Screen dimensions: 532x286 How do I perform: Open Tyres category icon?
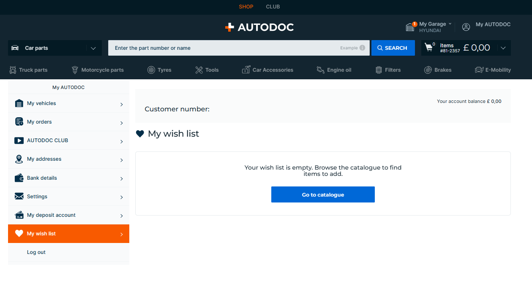point(151,70)
